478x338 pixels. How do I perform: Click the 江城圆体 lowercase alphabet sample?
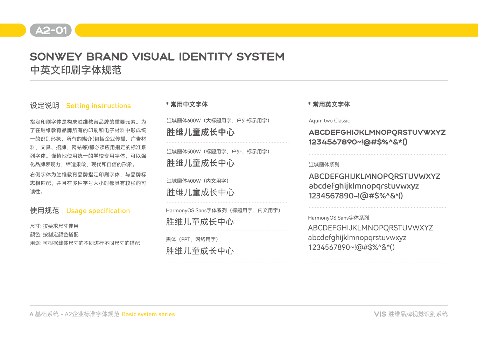pyautogui.click(x=364, y=186)
